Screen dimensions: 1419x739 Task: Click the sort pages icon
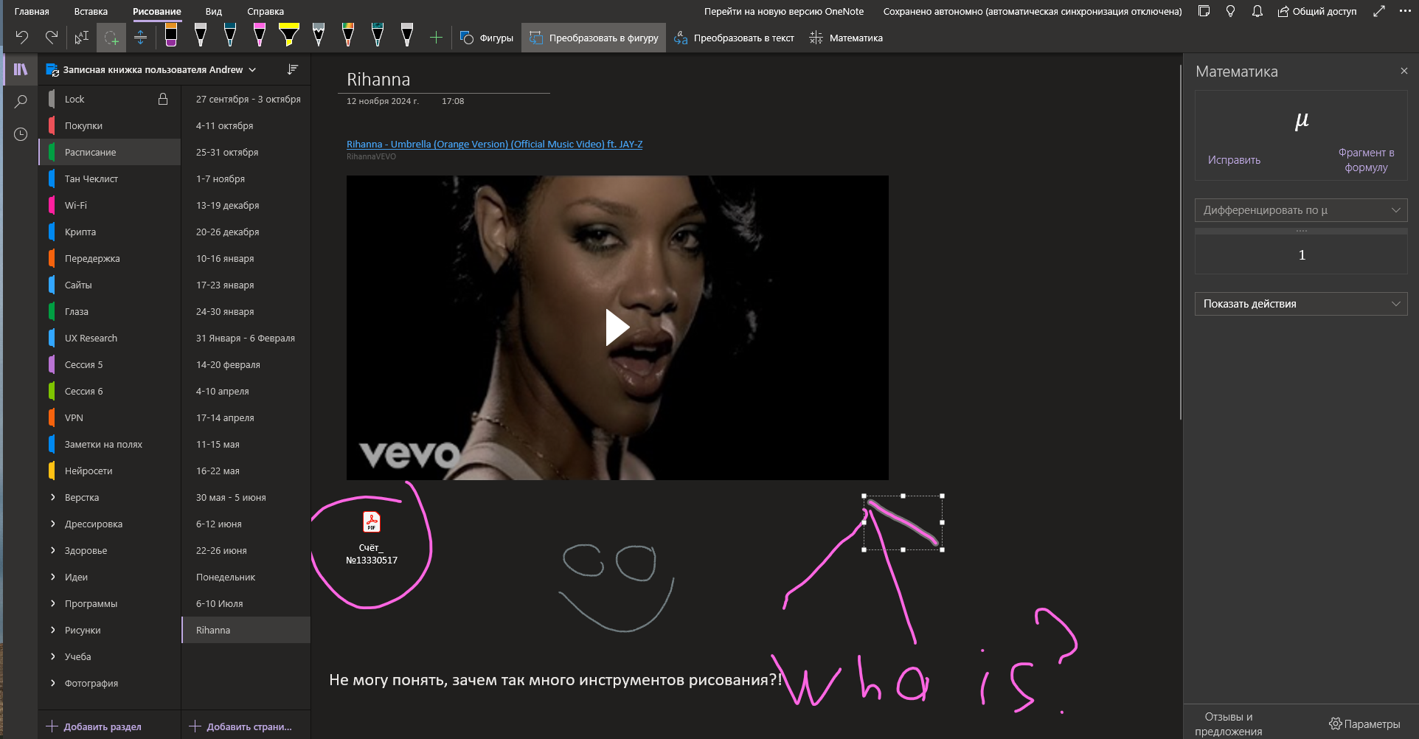point(293,69)
